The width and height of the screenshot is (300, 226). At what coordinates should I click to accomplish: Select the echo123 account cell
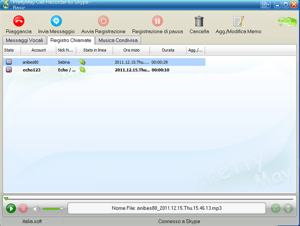[x=32, y=70]
